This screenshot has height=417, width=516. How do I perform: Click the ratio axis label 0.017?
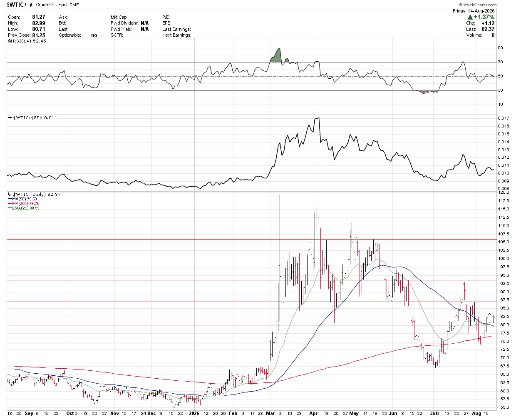(504, 118)
